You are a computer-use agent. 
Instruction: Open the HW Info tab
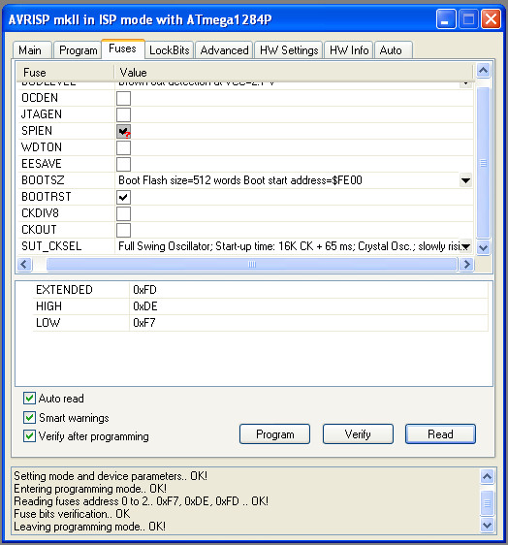pyautogui.click(x=349, y=50)
